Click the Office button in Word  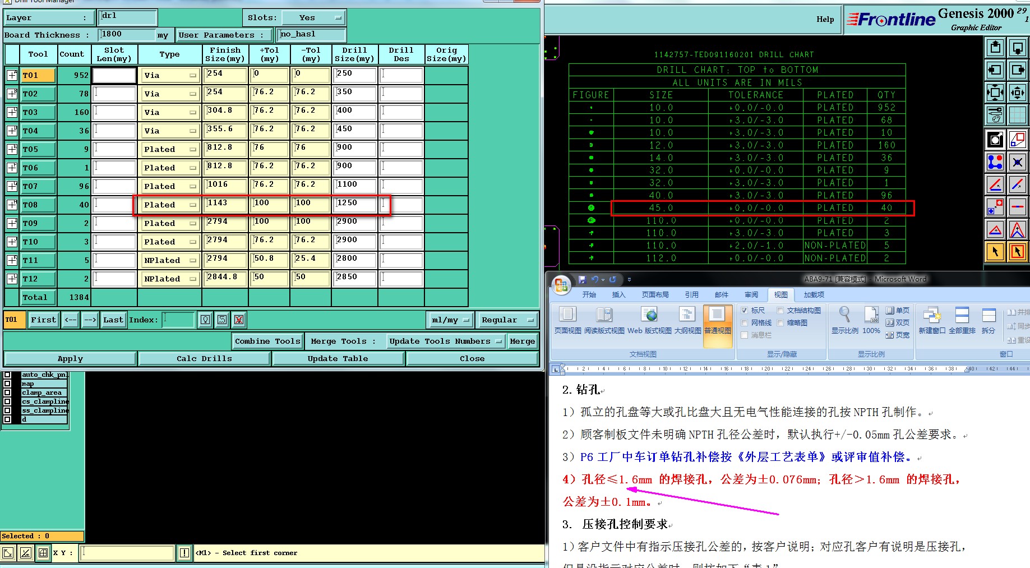(561, 285)
